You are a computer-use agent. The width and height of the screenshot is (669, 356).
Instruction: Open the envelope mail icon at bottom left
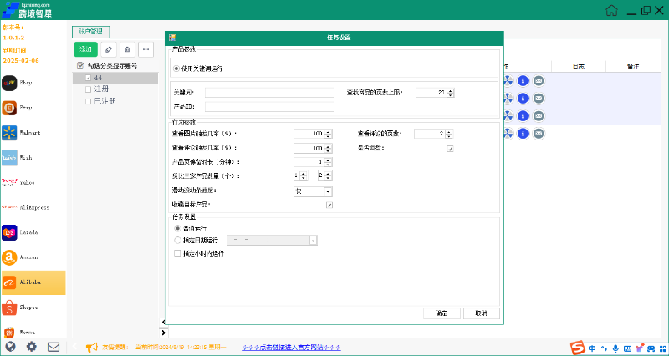(x=54, y=347)
